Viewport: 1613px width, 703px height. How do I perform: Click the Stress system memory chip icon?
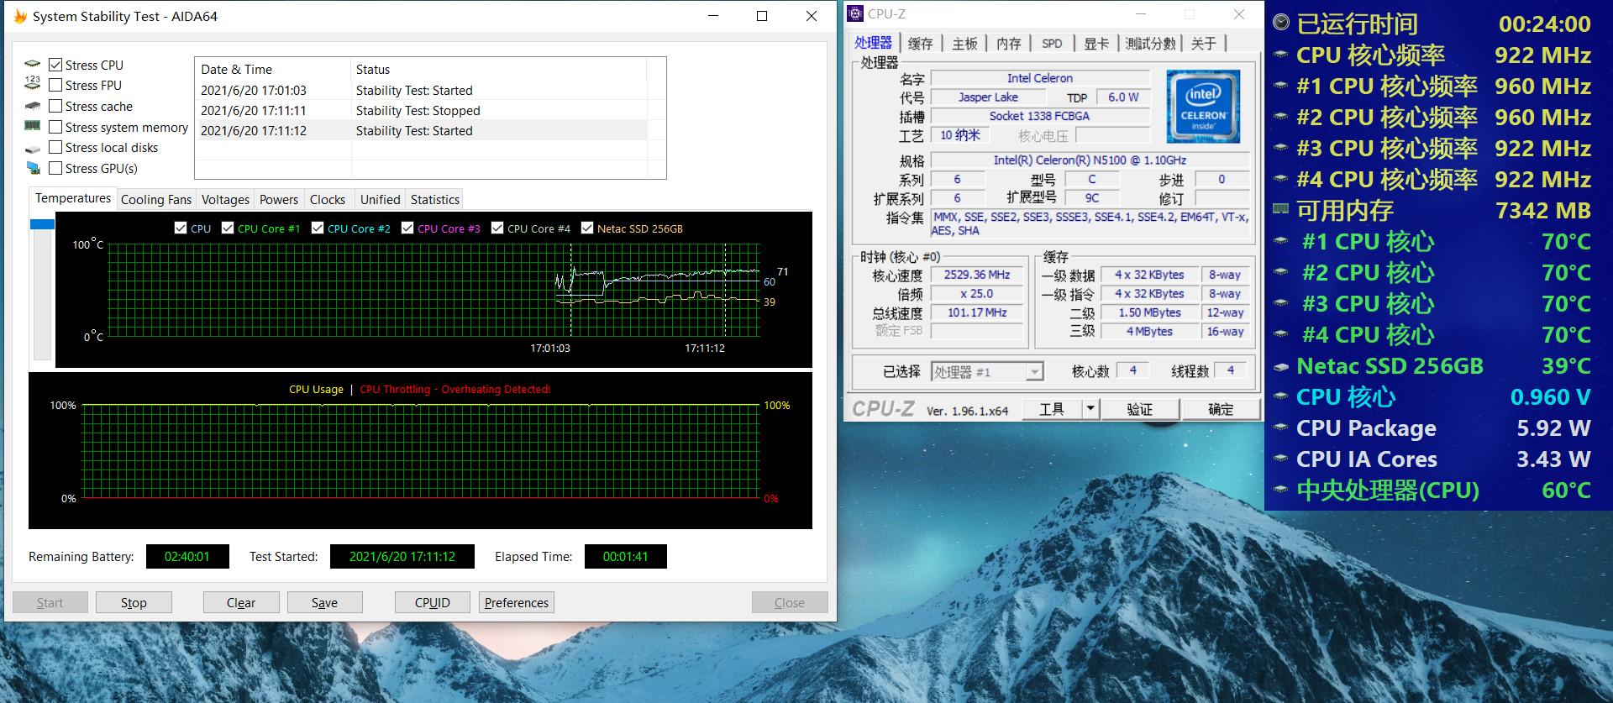[x=33, y=127]
